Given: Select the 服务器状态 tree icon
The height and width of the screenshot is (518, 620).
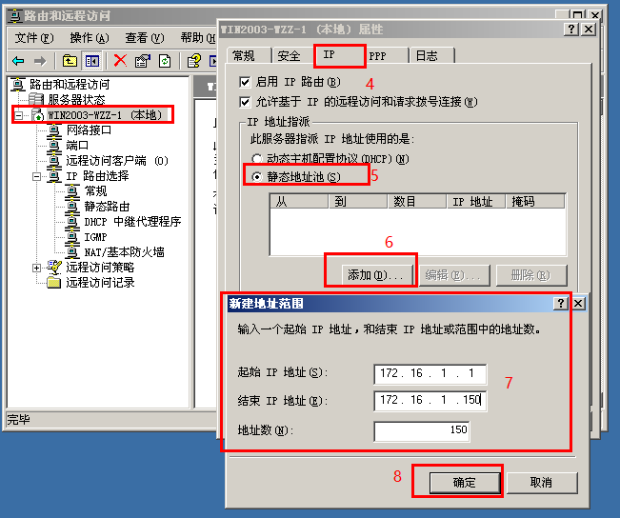Looking at the screenshot, I should [36, 99].
